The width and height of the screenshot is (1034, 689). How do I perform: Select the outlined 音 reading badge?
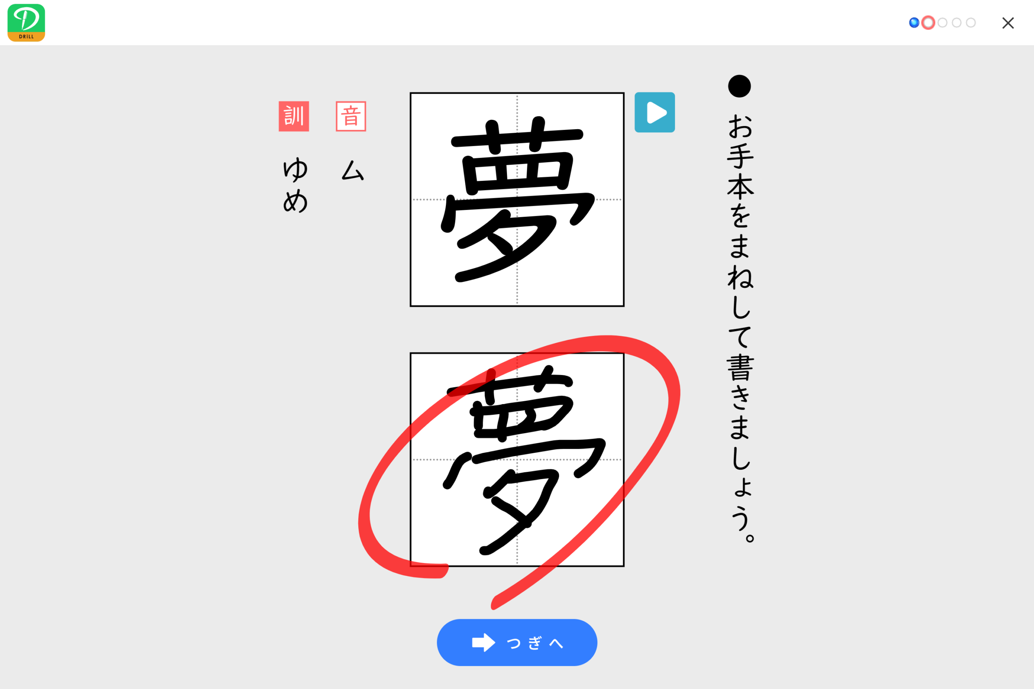pos(351,116)
